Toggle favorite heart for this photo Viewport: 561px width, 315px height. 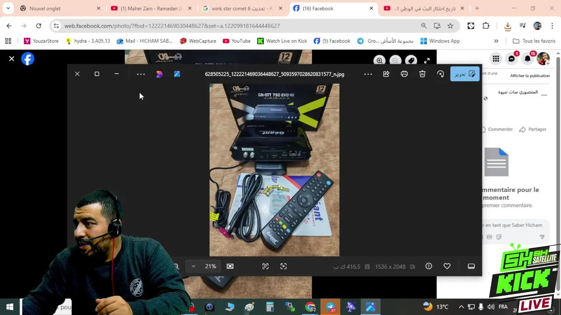tap(447, 266)
